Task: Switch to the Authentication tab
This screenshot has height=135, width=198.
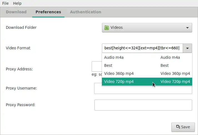Action: [x=86, y=12]
